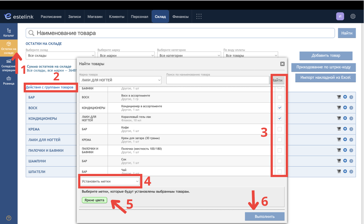Image resolution: width=364 pixels, height=224 pixels.
Task: Open the Установить метки dropdown
Action: (x=110, y=181)
